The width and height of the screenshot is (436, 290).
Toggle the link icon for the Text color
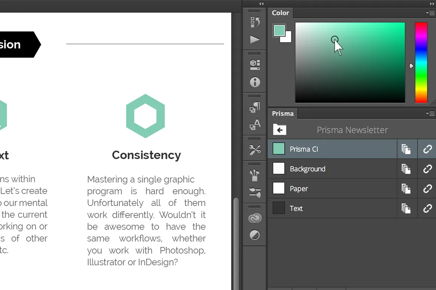pyautogui.click(x=427, y=208)
